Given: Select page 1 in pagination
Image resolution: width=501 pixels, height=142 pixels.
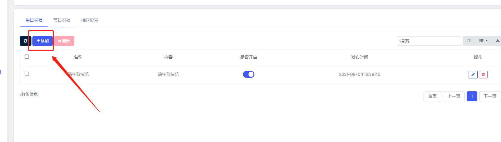Looking at the screenshot, I should (x=472, y=96).
